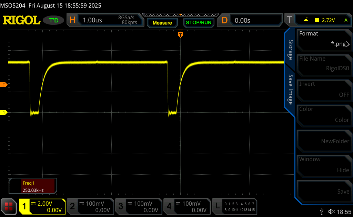This screenshot has width=353, height=217.
Task: Open the red grid function menu icon
Action: 9,206
